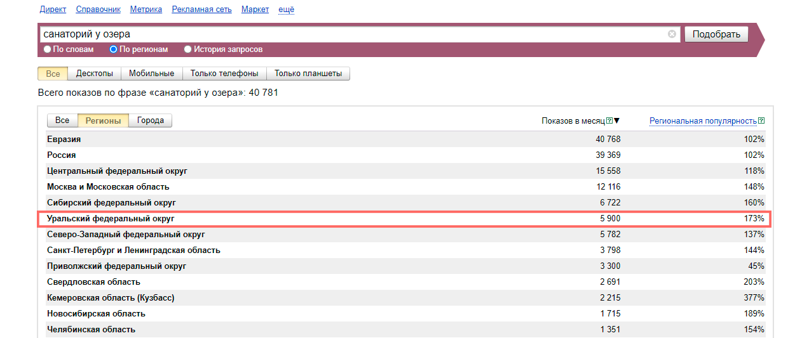Switch to the Города tab
Image resolution: width=788 pixels, height=338 pixels.
(151, 120)
